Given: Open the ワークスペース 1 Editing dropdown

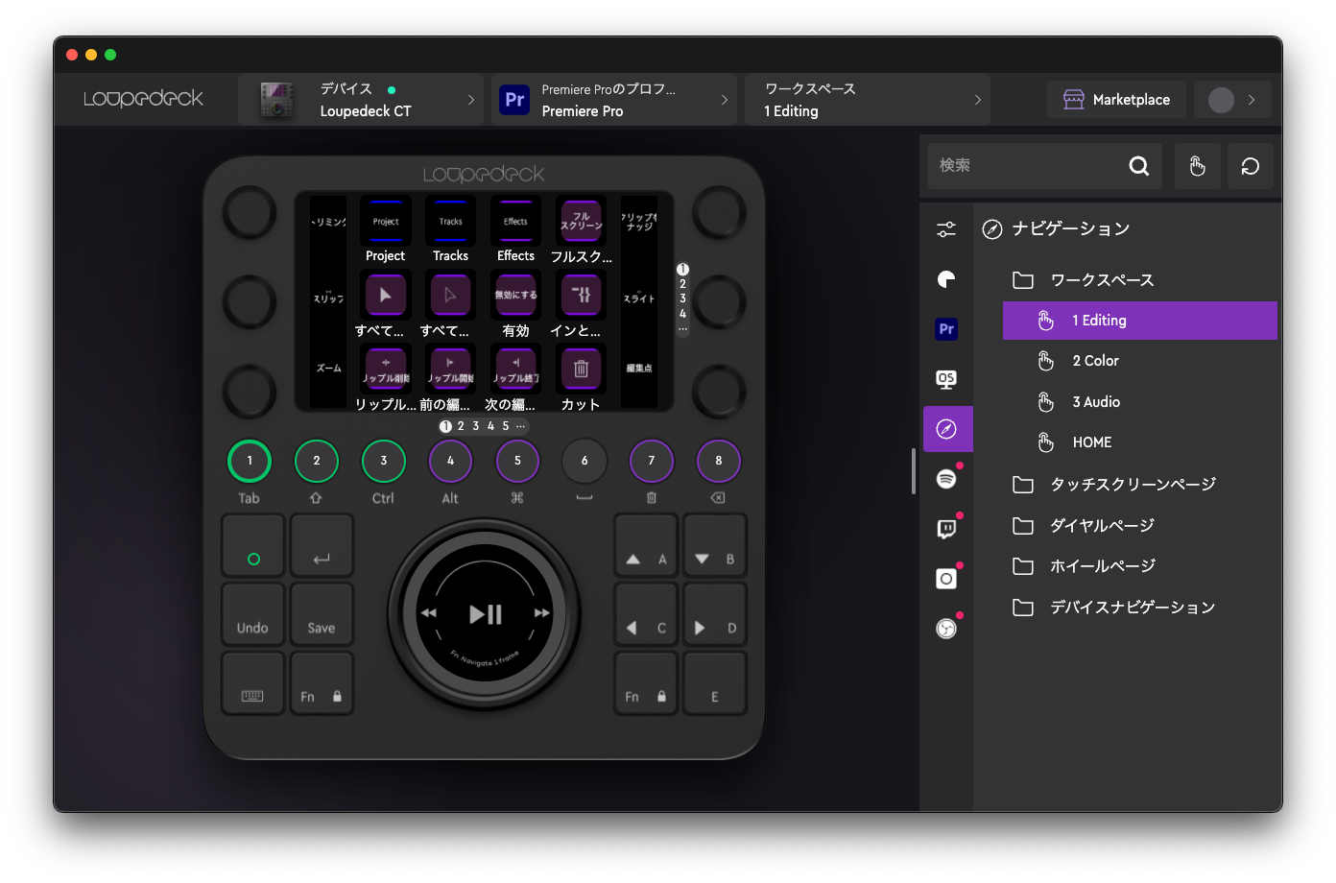Looking at the screenshot, I should [x=868, y=100].
